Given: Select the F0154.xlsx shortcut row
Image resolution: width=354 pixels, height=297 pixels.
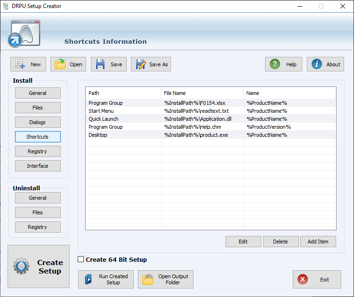Looking at the screenshot, I should click(x=210, y=103).
